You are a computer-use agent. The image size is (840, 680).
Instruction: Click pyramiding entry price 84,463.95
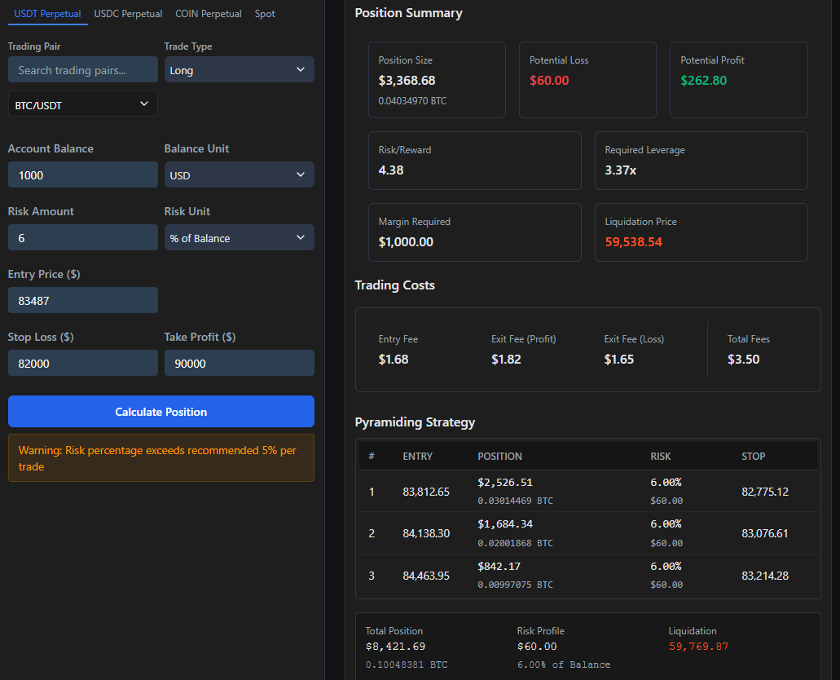(426, 576)
